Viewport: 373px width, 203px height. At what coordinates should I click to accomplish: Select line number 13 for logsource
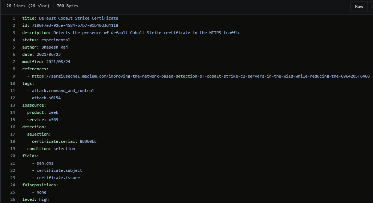(x=13, y=105)
